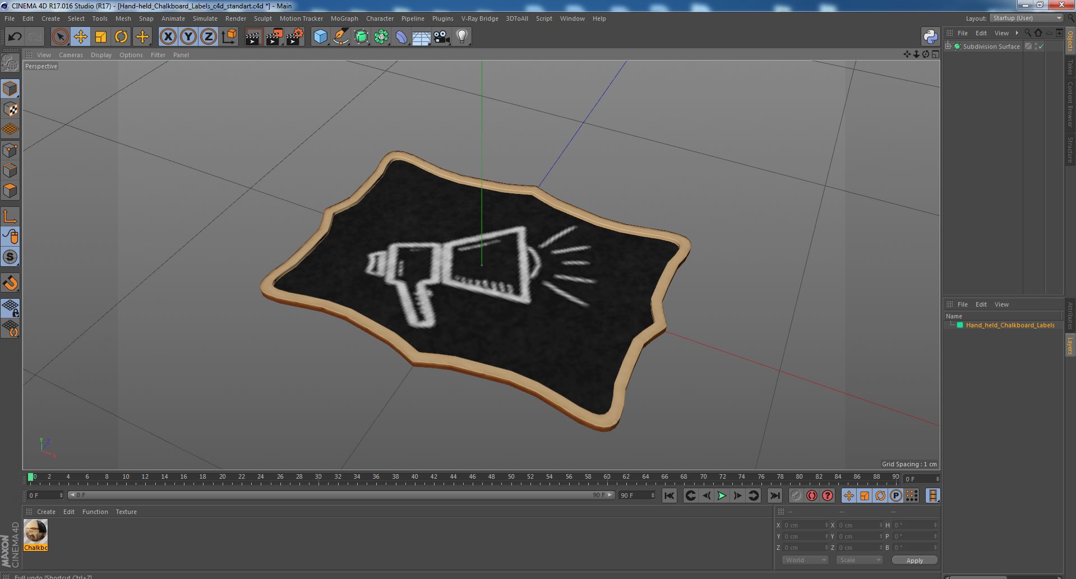The width and height of the screenshot is (1076, 579).
Task: Toggle the Solo S mode icon
Action: [10, 257]
